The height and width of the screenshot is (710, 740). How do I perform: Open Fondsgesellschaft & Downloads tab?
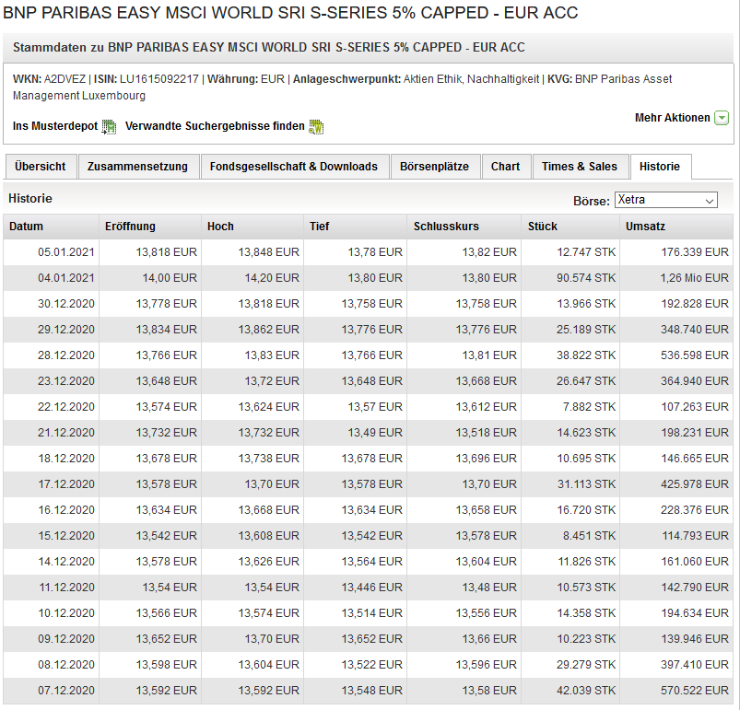pos(294,167)
